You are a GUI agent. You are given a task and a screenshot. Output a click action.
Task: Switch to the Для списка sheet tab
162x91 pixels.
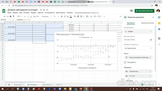[x=48, y=85]
